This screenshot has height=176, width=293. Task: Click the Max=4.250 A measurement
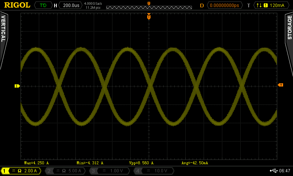(36, 163)
